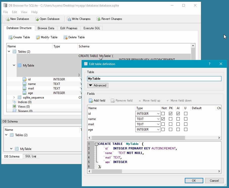This screenshot has height=188, width=229.
Task: Click Cancel in Edit table definition
Action: tap(214, 180)
